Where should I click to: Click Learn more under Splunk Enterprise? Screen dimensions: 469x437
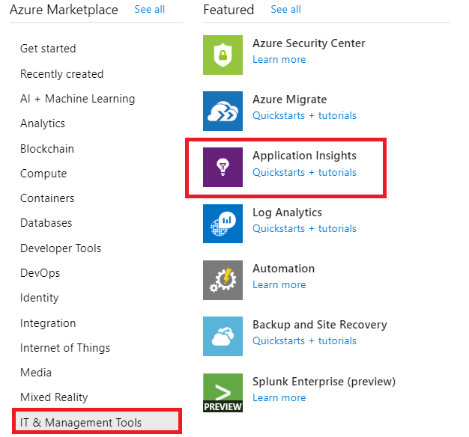(279, 397)
